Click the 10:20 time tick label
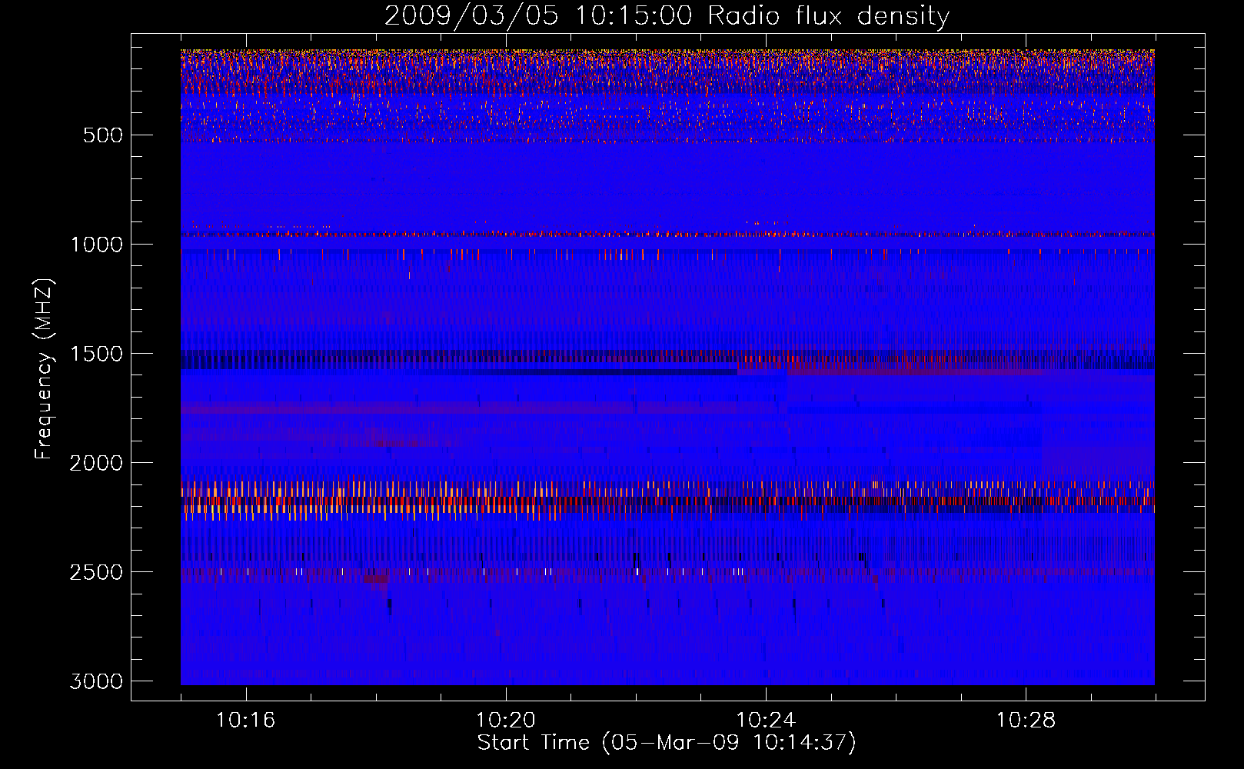The image size is (1244, 769). pyautogui.click(x=505, y=721)
